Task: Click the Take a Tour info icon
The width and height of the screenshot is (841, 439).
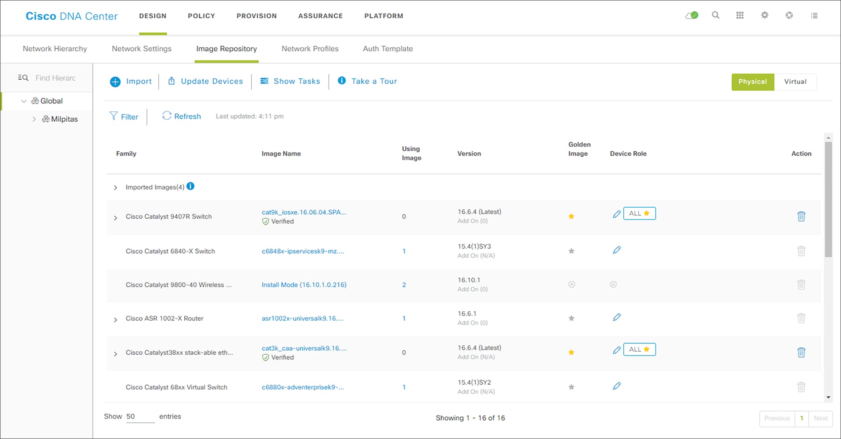Action: click(342, 80)
